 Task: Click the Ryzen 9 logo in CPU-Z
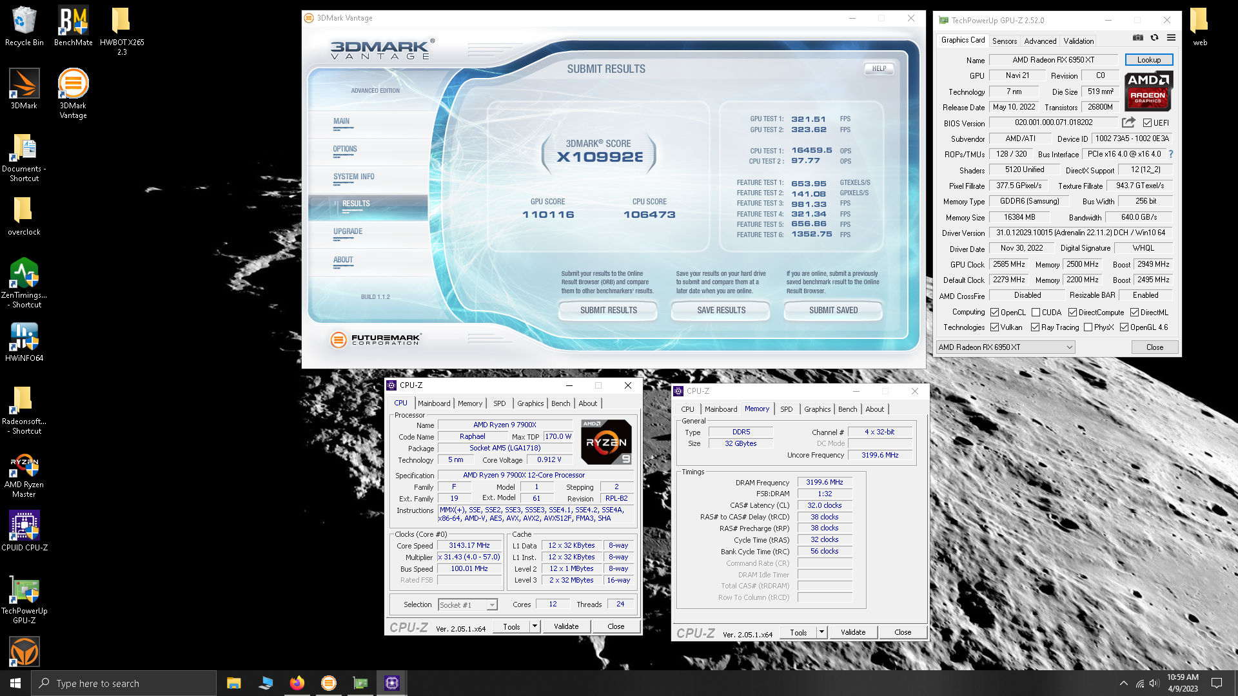click(x=606, y=442)
